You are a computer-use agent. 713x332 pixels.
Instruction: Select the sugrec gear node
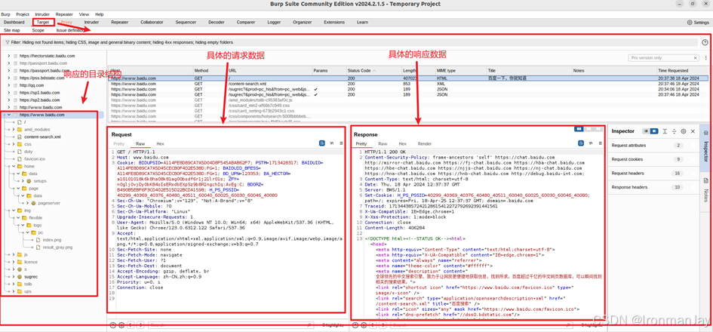tap(20, 276)
